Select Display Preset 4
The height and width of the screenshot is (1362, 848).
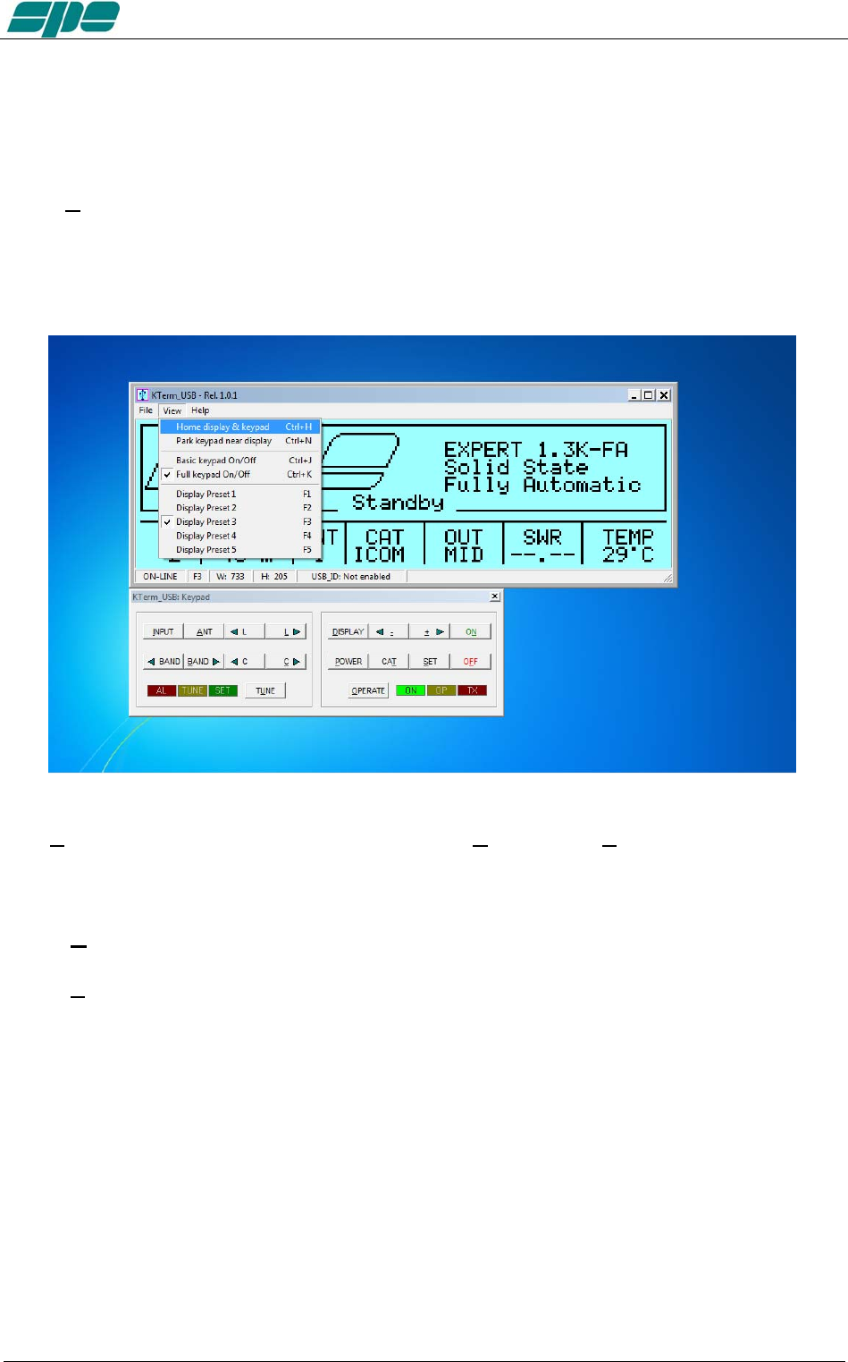click(239, 536)
